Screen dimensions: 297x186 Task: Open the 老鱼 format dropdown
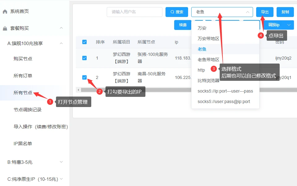pos(222,12)
